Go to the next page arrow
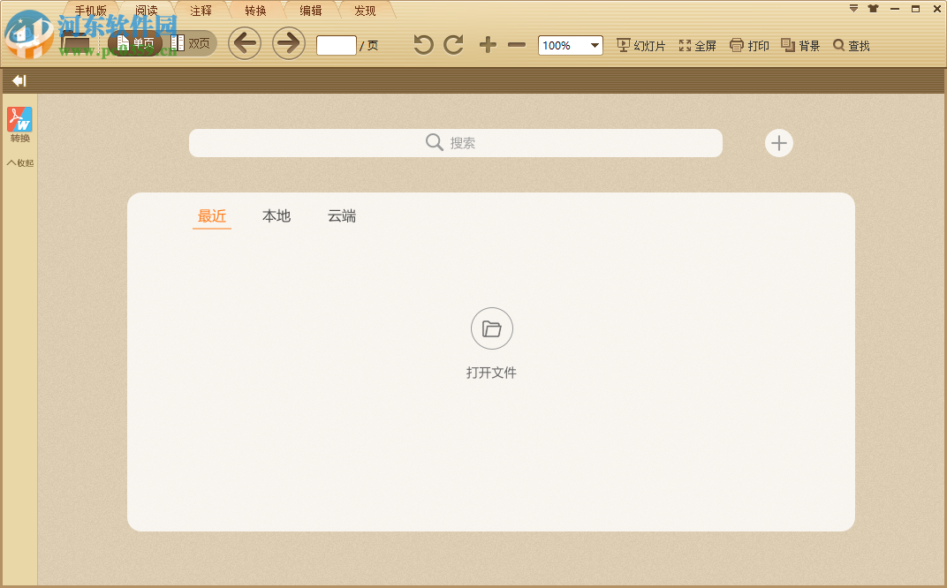 289,42
